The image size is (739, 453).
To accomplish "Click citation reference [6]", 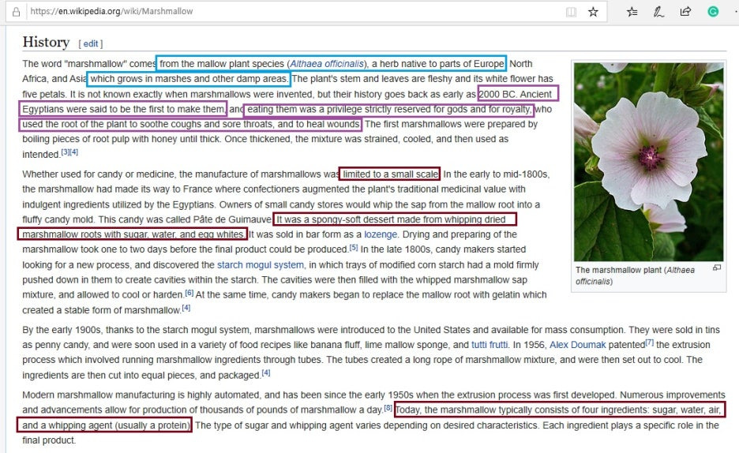I will pos(189,293).
